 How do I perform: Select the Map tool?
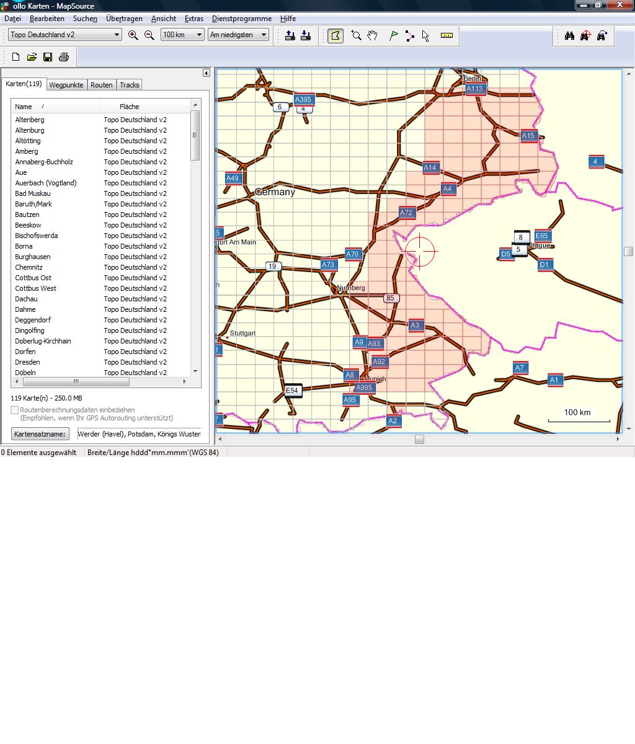(x=335, y=35)
